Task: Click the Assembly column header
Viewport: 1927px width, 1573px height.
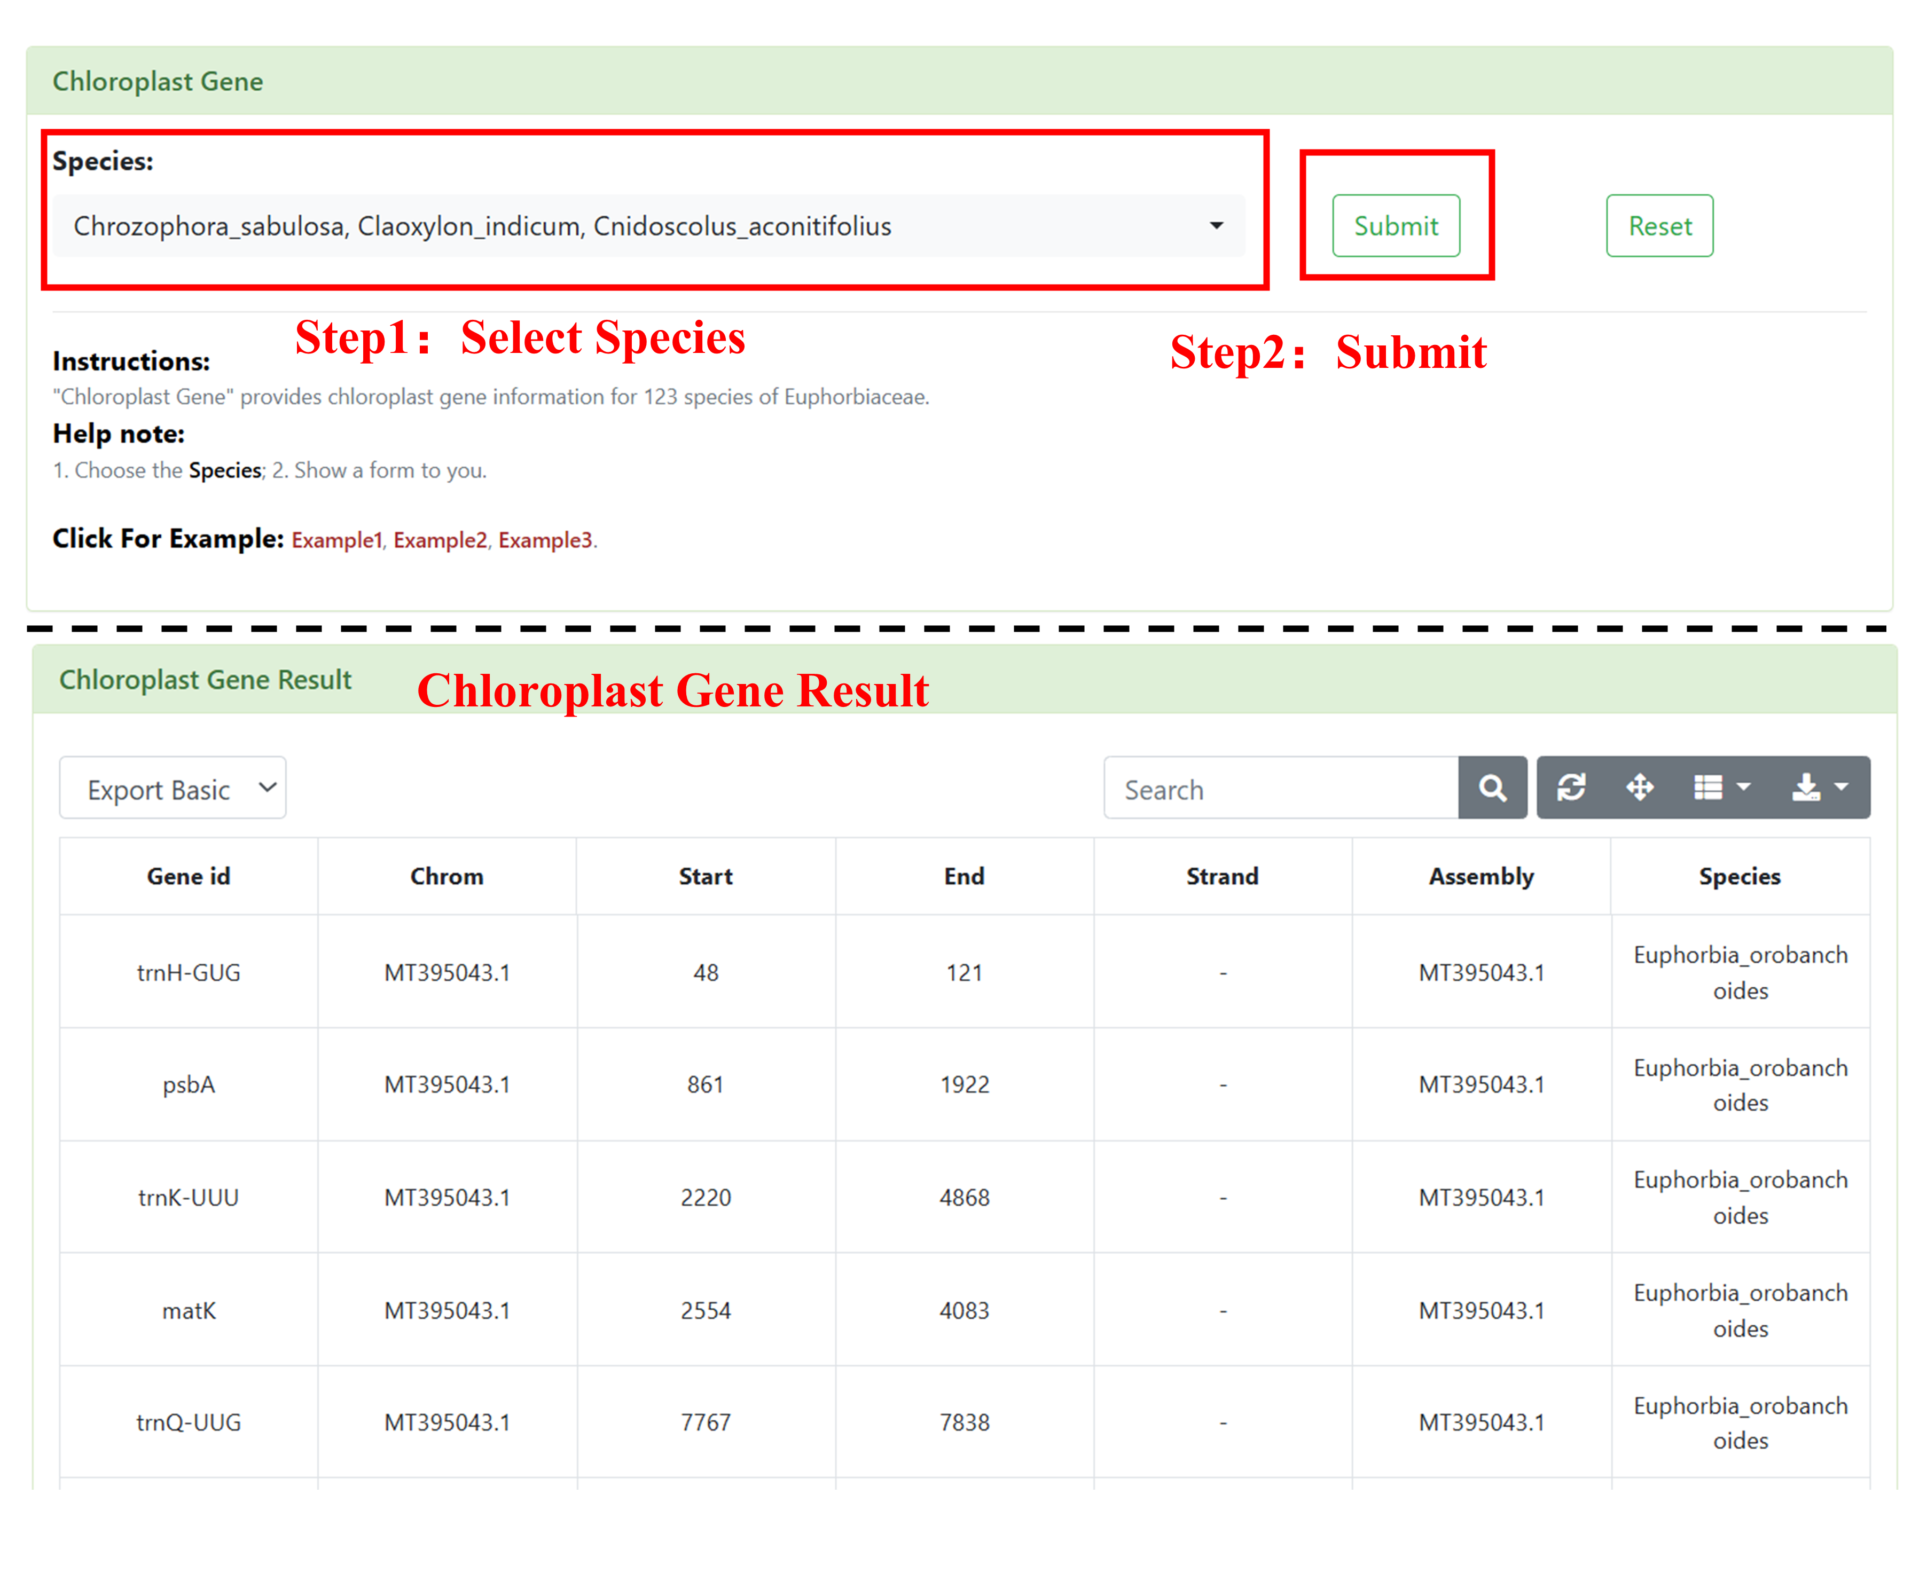Action: click(1481, 876)
